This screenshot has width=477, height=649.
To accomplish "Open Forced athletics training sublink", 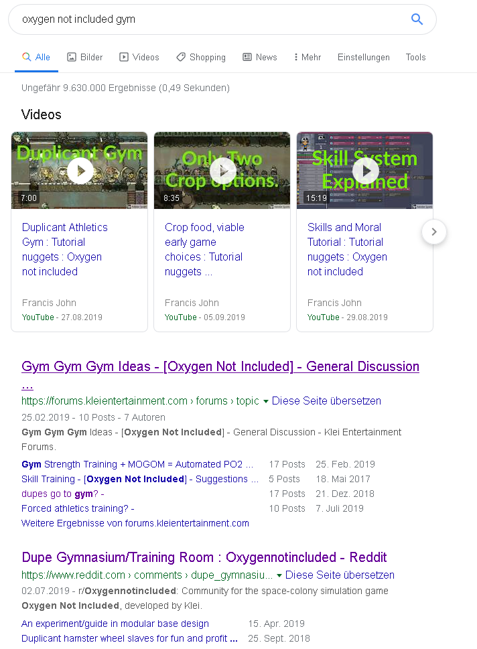I will 78,508.
